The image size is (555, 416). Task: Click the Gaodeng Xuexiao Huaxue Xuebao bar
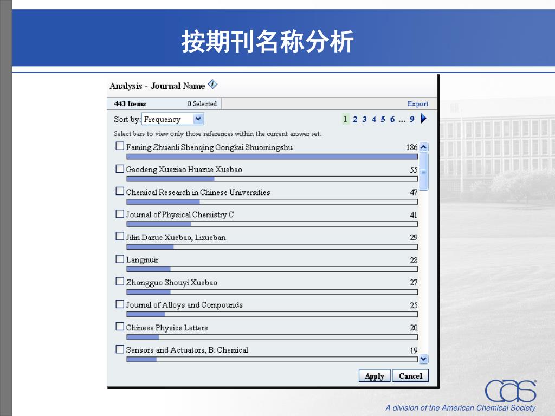tap(272, 179)
